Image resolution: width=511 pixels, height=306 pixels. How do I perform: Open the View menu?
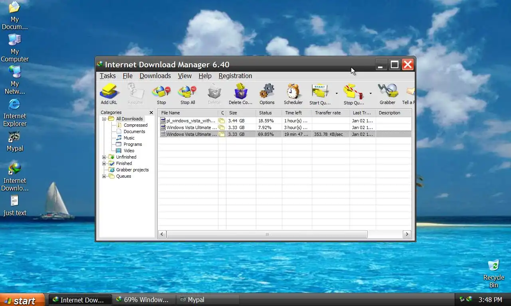[184, 76]
